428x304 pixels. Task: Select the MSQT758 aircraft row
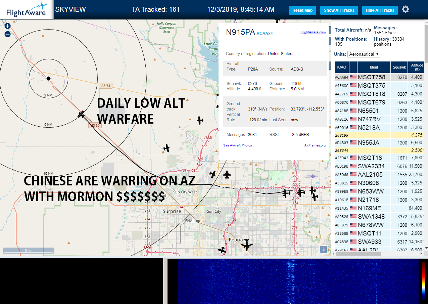coord(380,77)
